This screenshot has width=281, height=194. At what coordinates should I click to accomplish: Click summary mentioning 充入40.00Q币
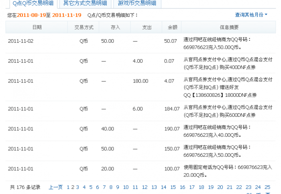click(217, 131)
